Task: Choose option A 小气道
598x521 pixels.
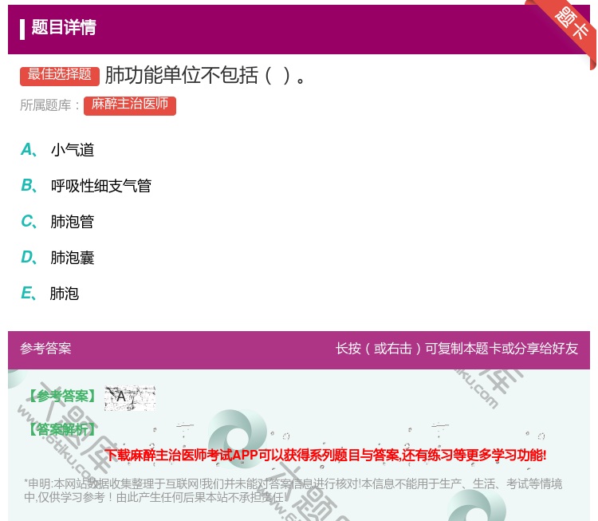Action: (72, 150)
